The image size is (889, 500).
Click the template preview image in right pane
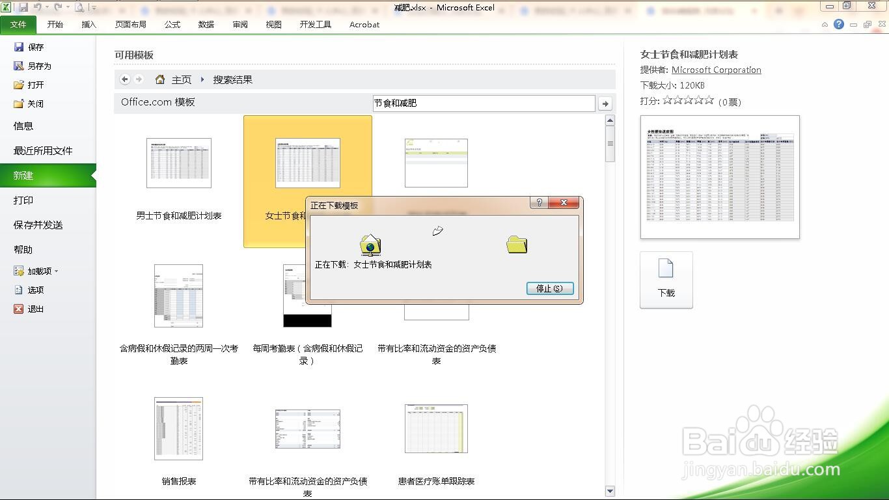click(720, 177)
